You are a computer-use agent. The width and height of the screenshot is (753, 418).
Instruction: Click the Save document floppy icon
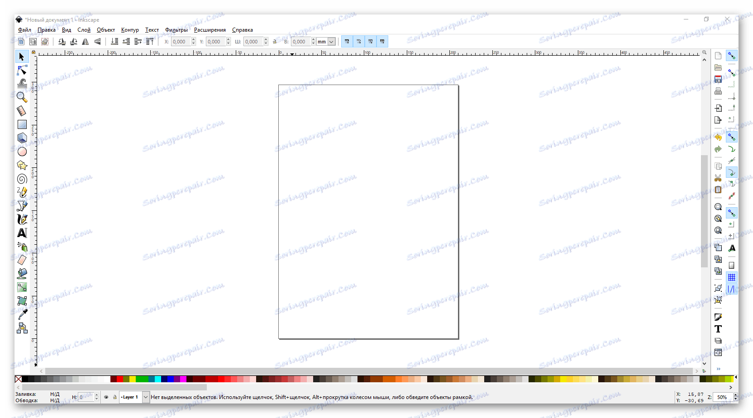pyautogui.click(x=718, y=79)
